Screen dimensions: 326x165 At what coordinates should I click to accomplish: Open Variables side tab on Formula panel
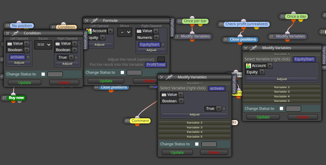coord(172,27)
